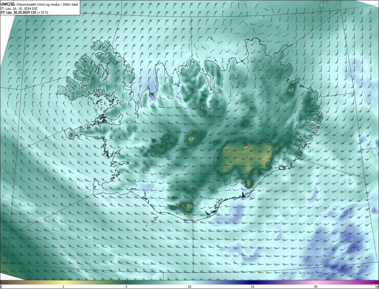This screenshot has width=379, height=289.
Task: Click the colorbar tick label 0
Action: [1, 287]
